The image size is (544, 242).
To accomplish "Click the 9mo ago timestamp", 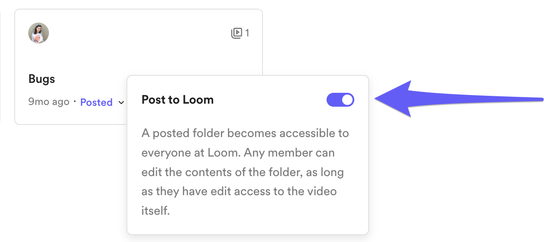I will 49,102.
